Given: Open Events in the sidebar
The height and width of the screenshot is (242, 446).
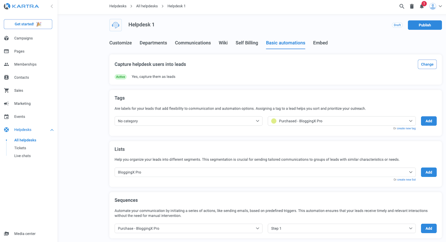Looking at the screenshot, I should [20, 116].
